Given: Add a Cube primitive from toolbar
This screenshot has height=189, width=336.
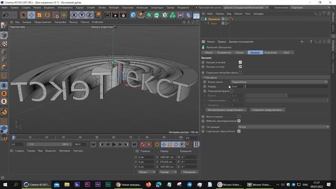Looking at the screenshot, I should point(133,15).
